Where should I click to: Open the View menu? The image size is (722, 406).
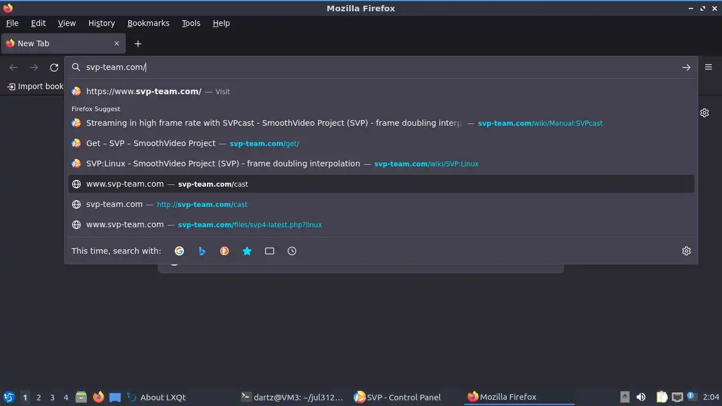point(67,23)
